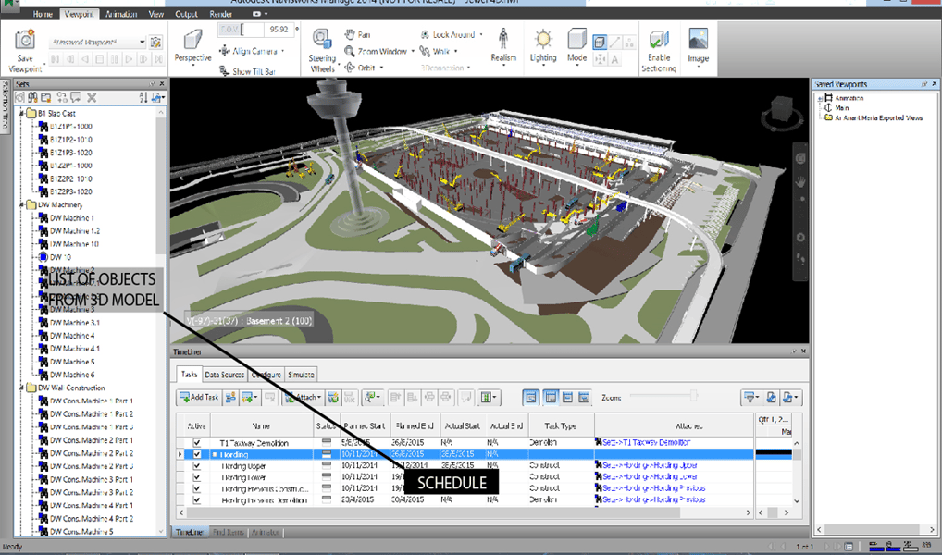Open the Lighting mode icon

[x=542, y=40]
